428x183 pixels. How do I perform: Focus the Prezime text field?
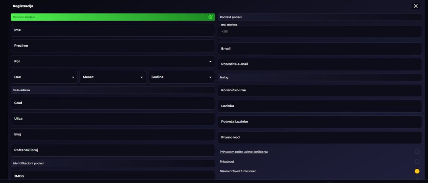113,45
